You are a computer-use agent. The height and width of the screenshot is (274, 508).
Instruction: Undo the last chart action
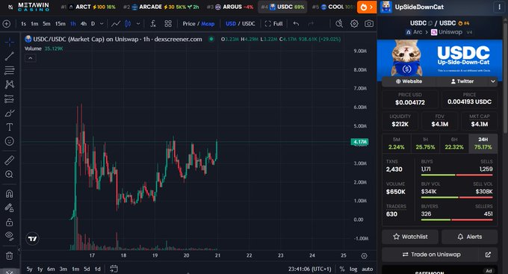pyautogui.click(x=296, y=24)
